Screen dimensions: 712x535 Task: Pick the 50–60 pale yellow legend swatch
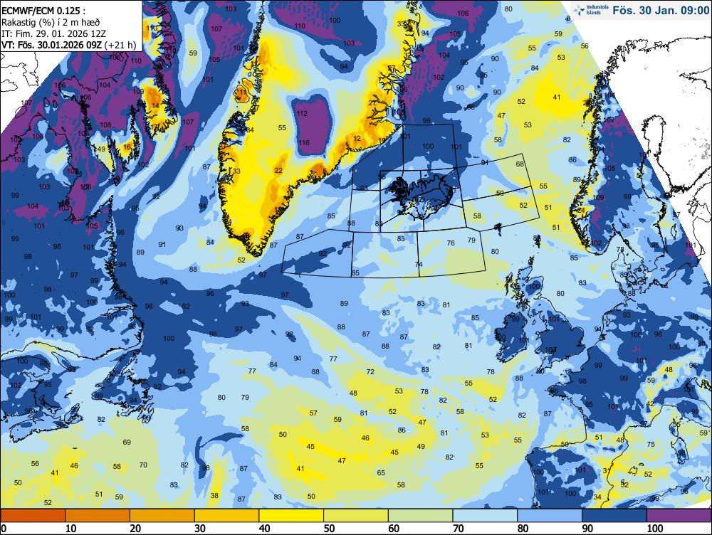355,515
